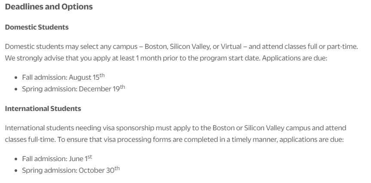
Task: Select the "Fall admission: June 1st" list item
Action: point(57,159)
